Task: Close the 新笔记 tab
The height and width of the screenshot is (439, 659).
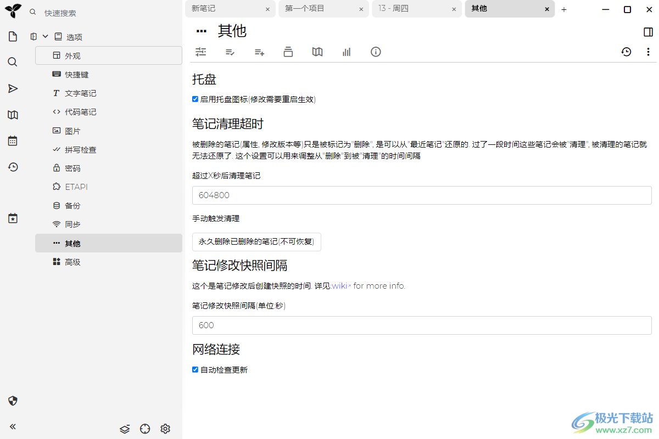Action: 267,9
